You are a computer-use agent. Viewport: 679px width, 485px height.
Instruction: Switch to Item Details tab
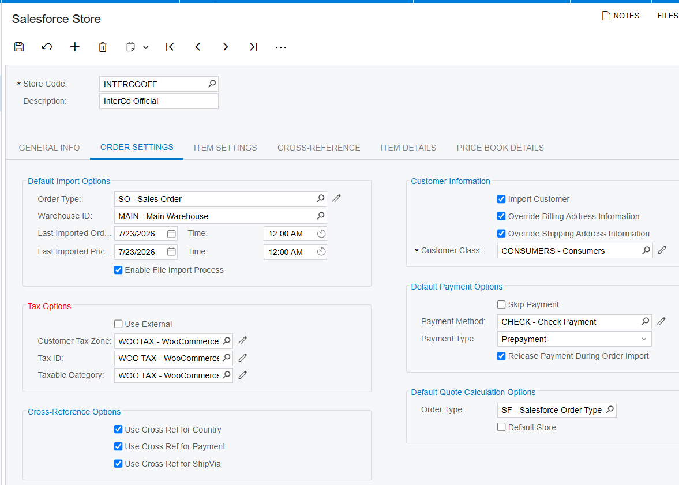coord(408,148)
